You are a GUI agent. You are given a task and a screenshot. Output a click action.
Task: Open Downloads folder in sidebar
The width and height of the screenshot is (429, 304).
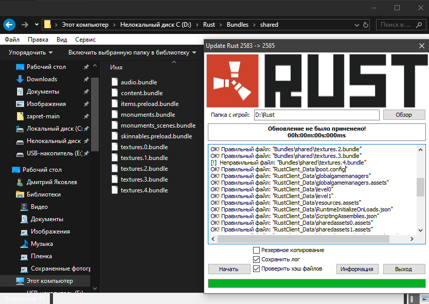click(x=42, y=79)
